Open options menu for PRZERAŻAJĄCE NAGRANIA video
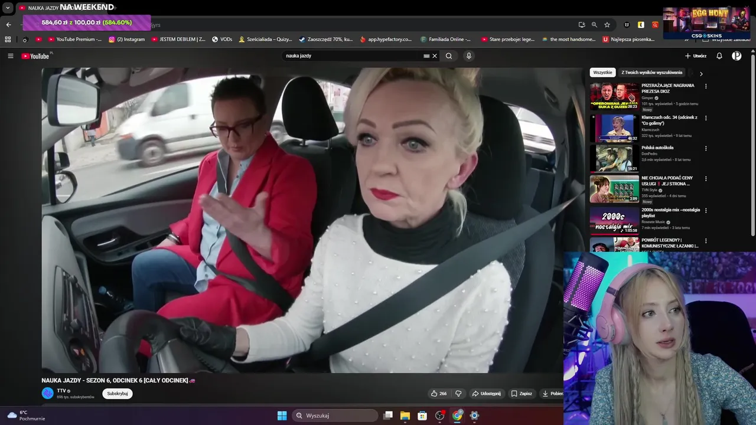 pos(706,86)
